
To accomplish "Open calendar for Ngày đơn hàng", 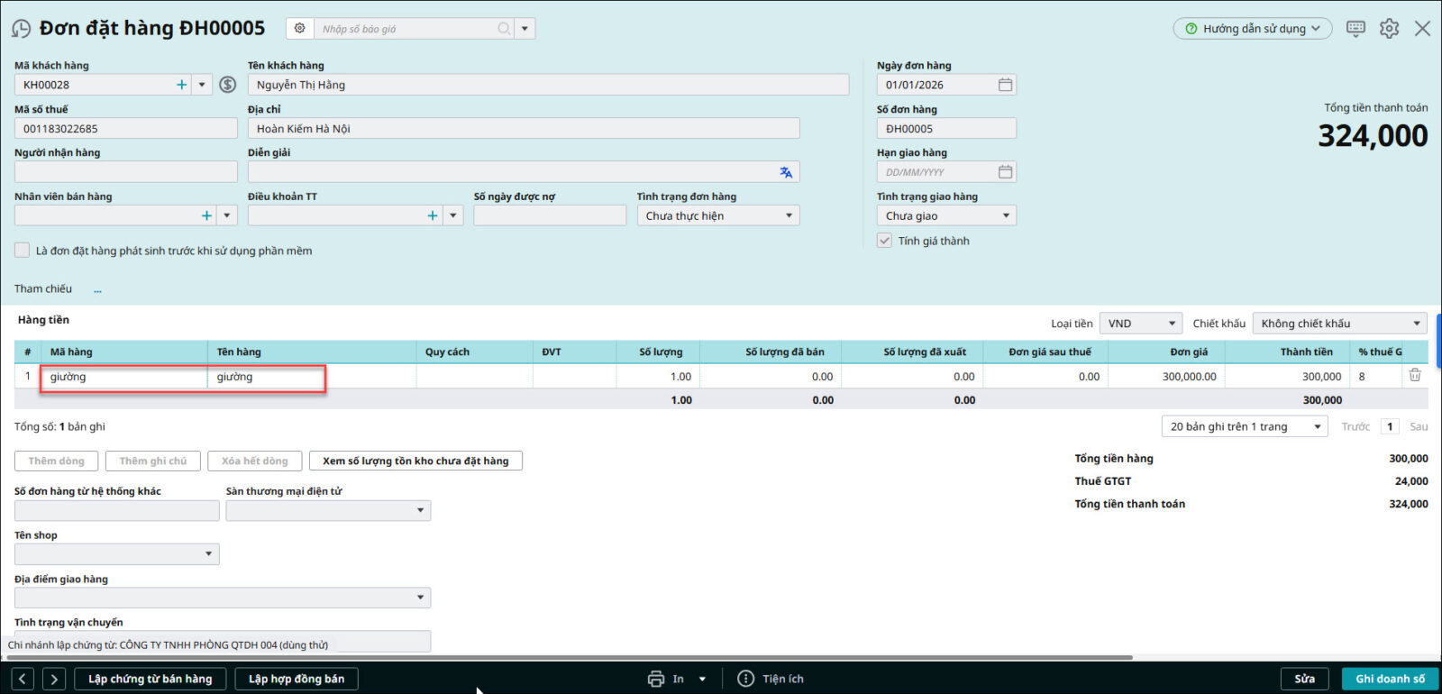I will point(1005,85).
